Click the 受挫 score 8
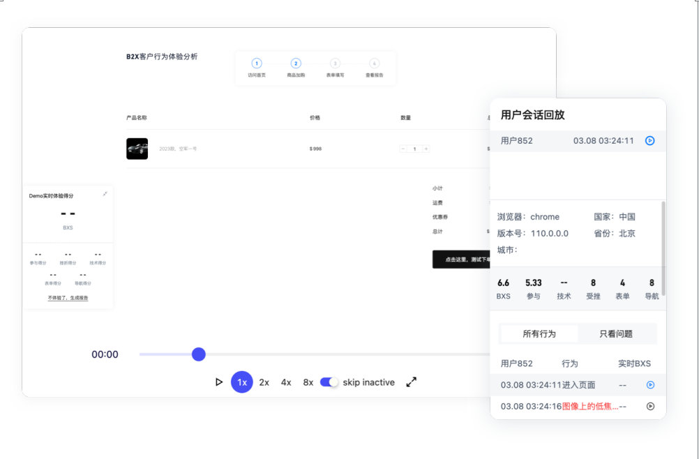699x459 pixels. tap(594, 283)
